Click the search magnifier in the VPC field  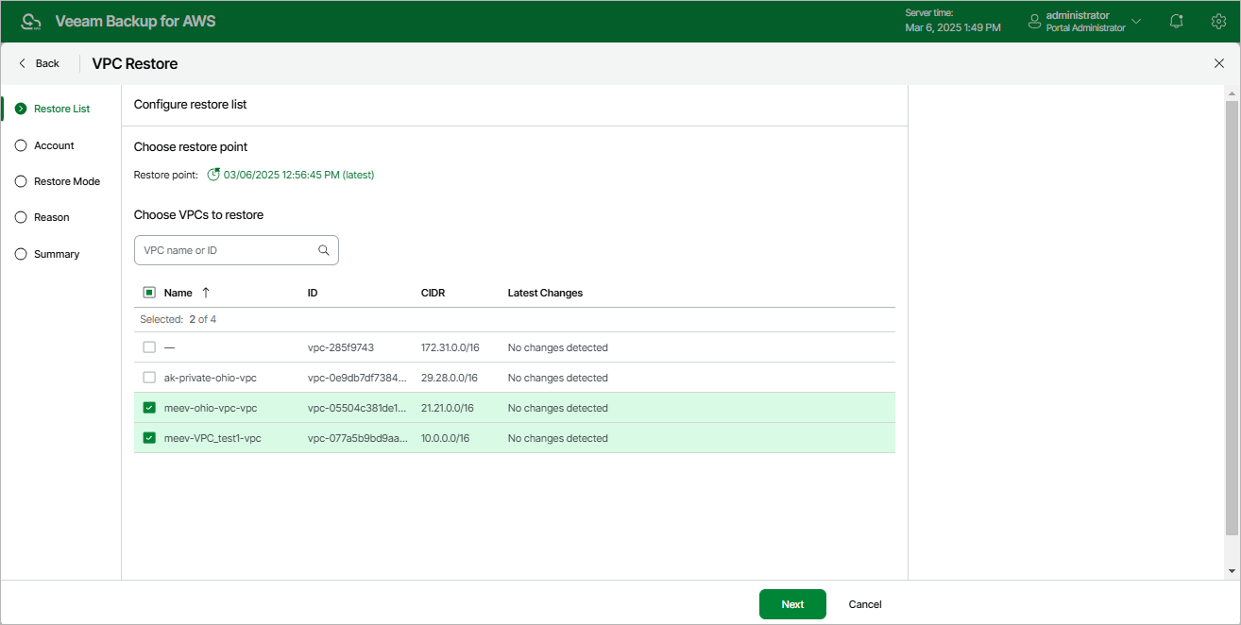324,249
